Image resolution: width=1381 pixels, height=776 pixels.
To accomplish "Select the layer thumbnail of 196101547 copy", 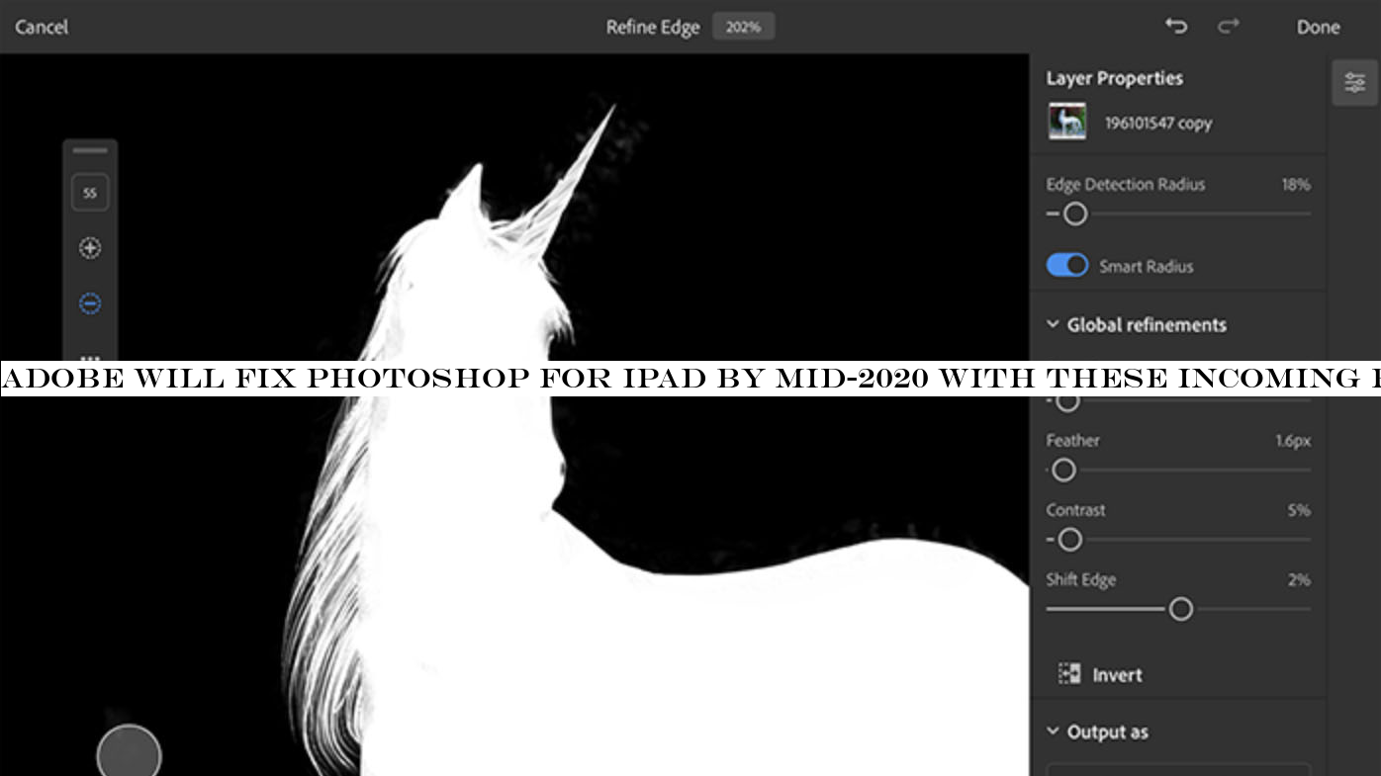I will pyautogui.click(x=1067, y=122).
